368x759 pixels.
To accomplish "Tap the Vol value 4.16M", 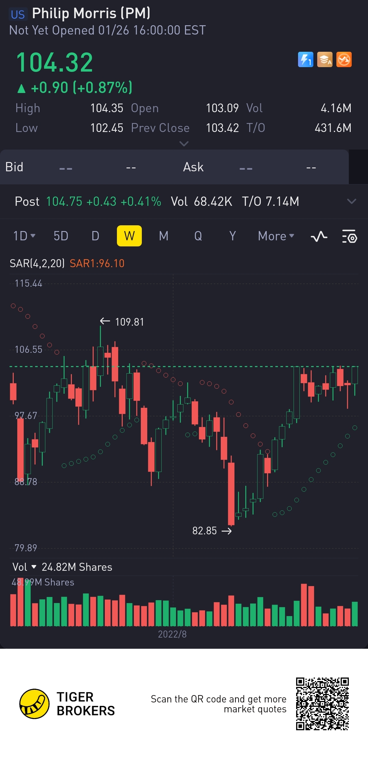I will point(336,108).
